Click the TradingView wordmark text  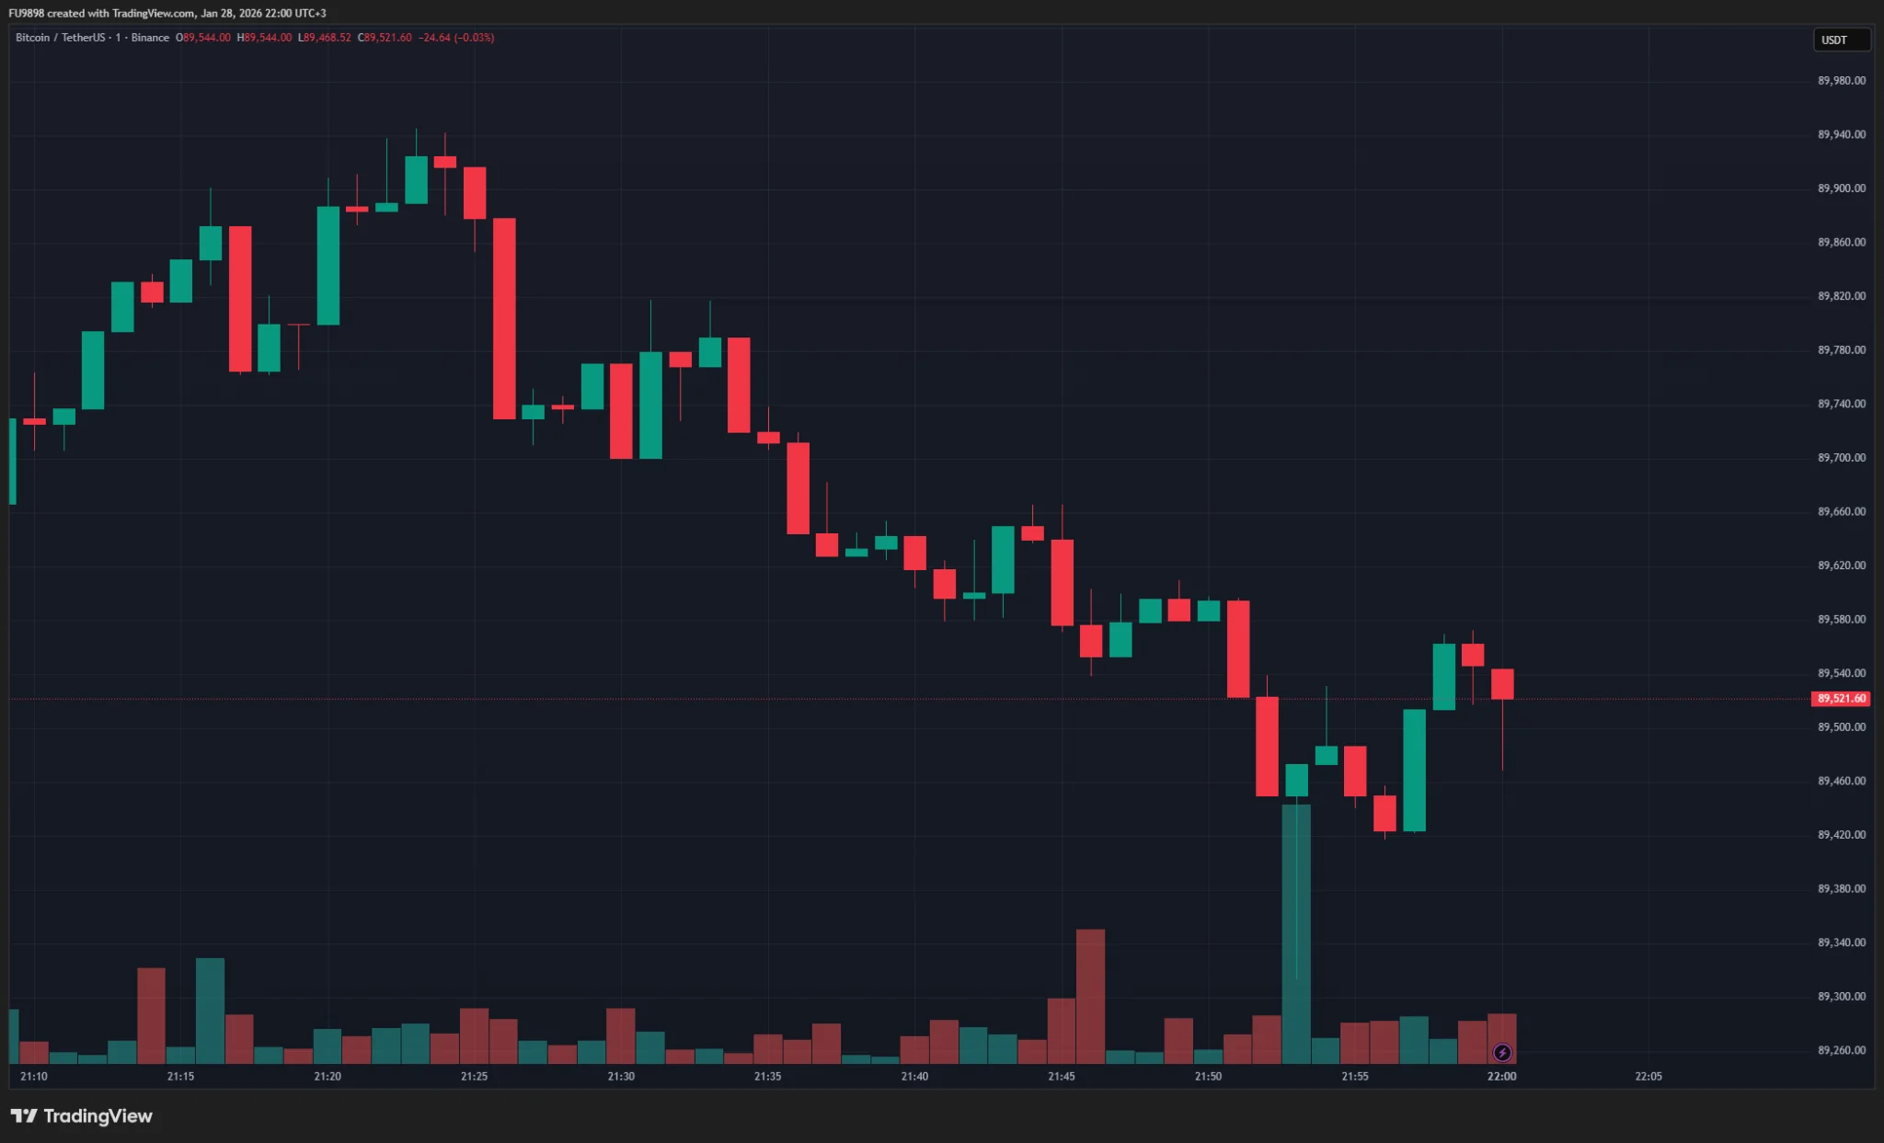click(98, 1115)
